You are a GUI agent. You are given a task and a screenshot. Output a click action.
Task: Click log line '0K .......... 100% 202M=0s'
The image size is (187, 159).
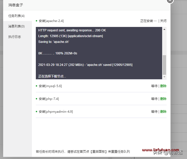point(58,53)
